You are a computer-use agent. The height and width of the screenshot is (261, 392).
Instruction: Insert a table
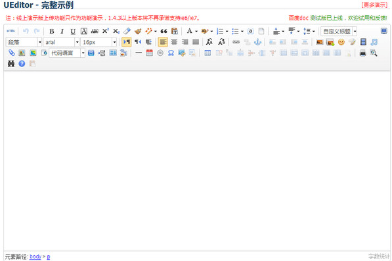207,53
